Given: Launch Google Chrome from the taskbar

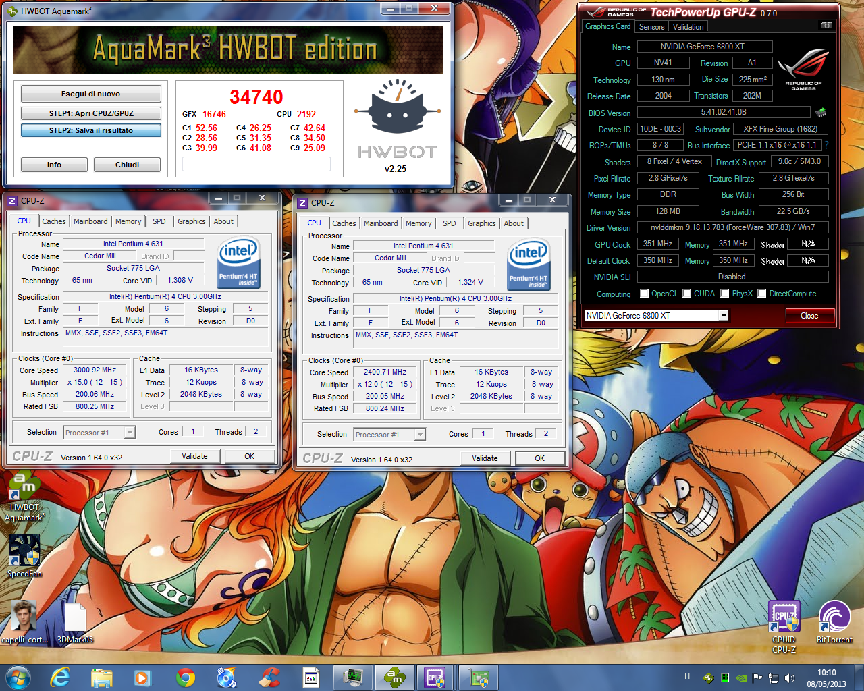Looking at the screenshot, I should click(x=186, y=678).
